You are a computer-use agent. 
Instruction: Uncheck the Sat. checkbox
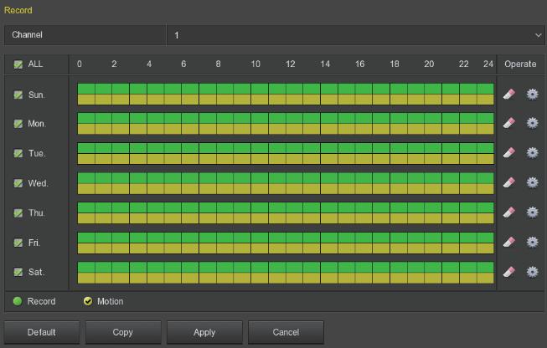[18, 272]
